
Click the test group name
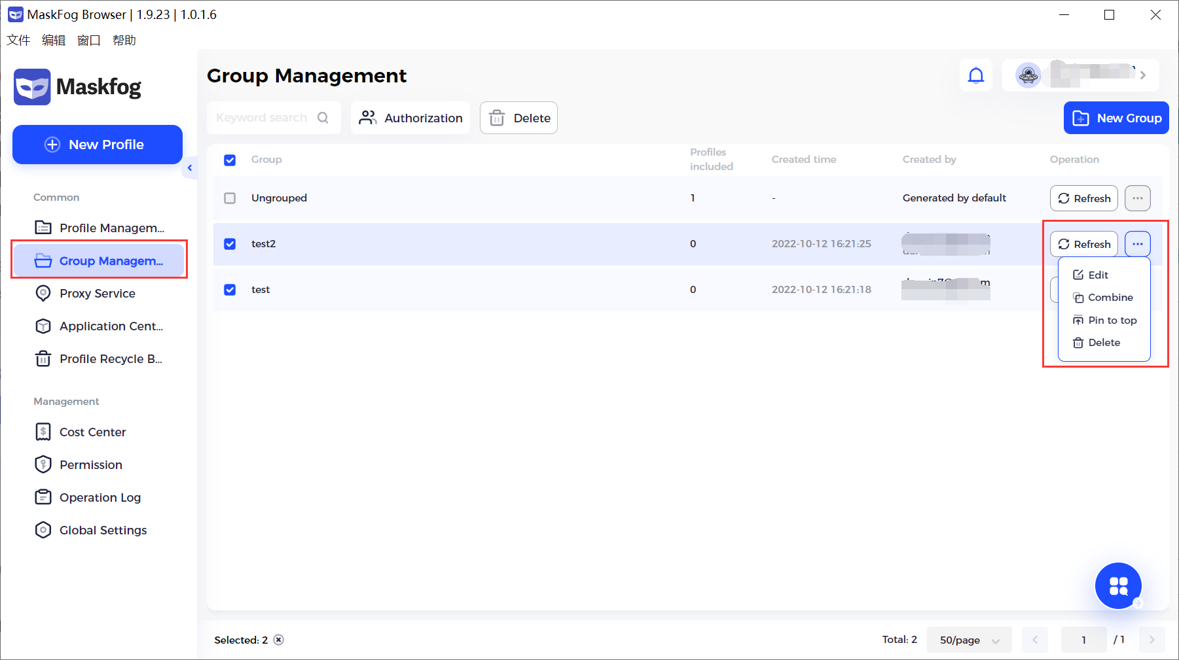tap(261, 290)
